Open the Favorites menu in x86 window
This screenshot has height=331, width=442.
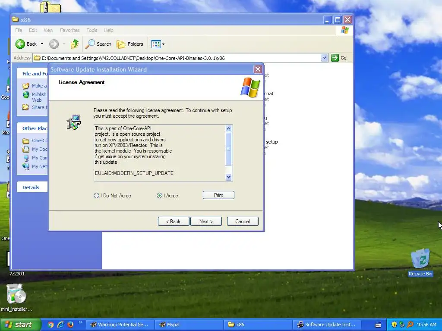[69, 30]
